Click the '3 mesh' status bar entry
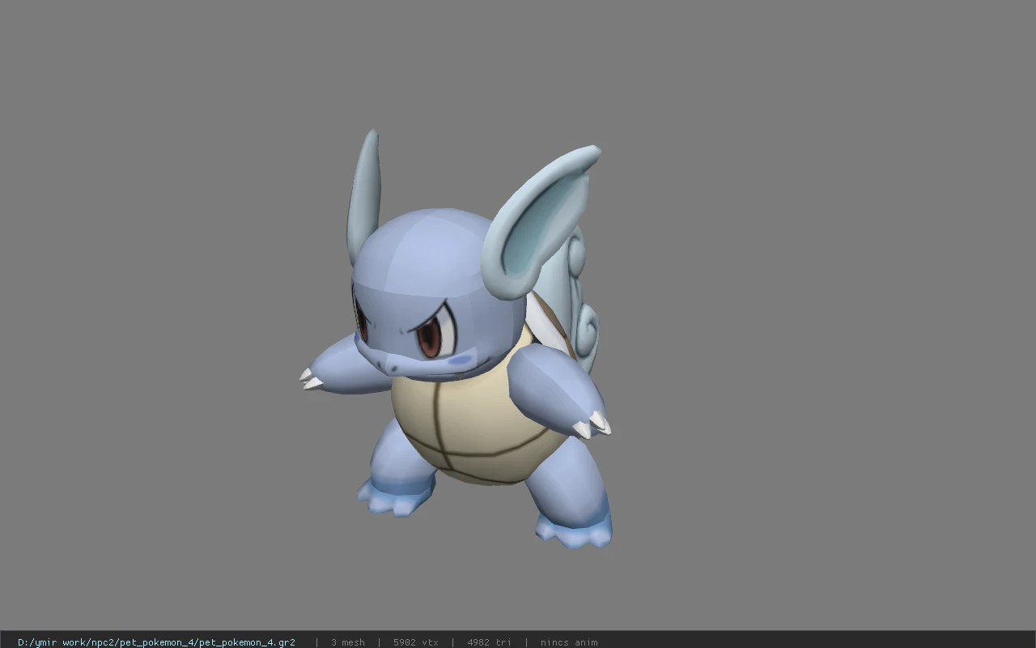Screen dimensions: 1036x648 pyautogui.click(x=348, y=642)
